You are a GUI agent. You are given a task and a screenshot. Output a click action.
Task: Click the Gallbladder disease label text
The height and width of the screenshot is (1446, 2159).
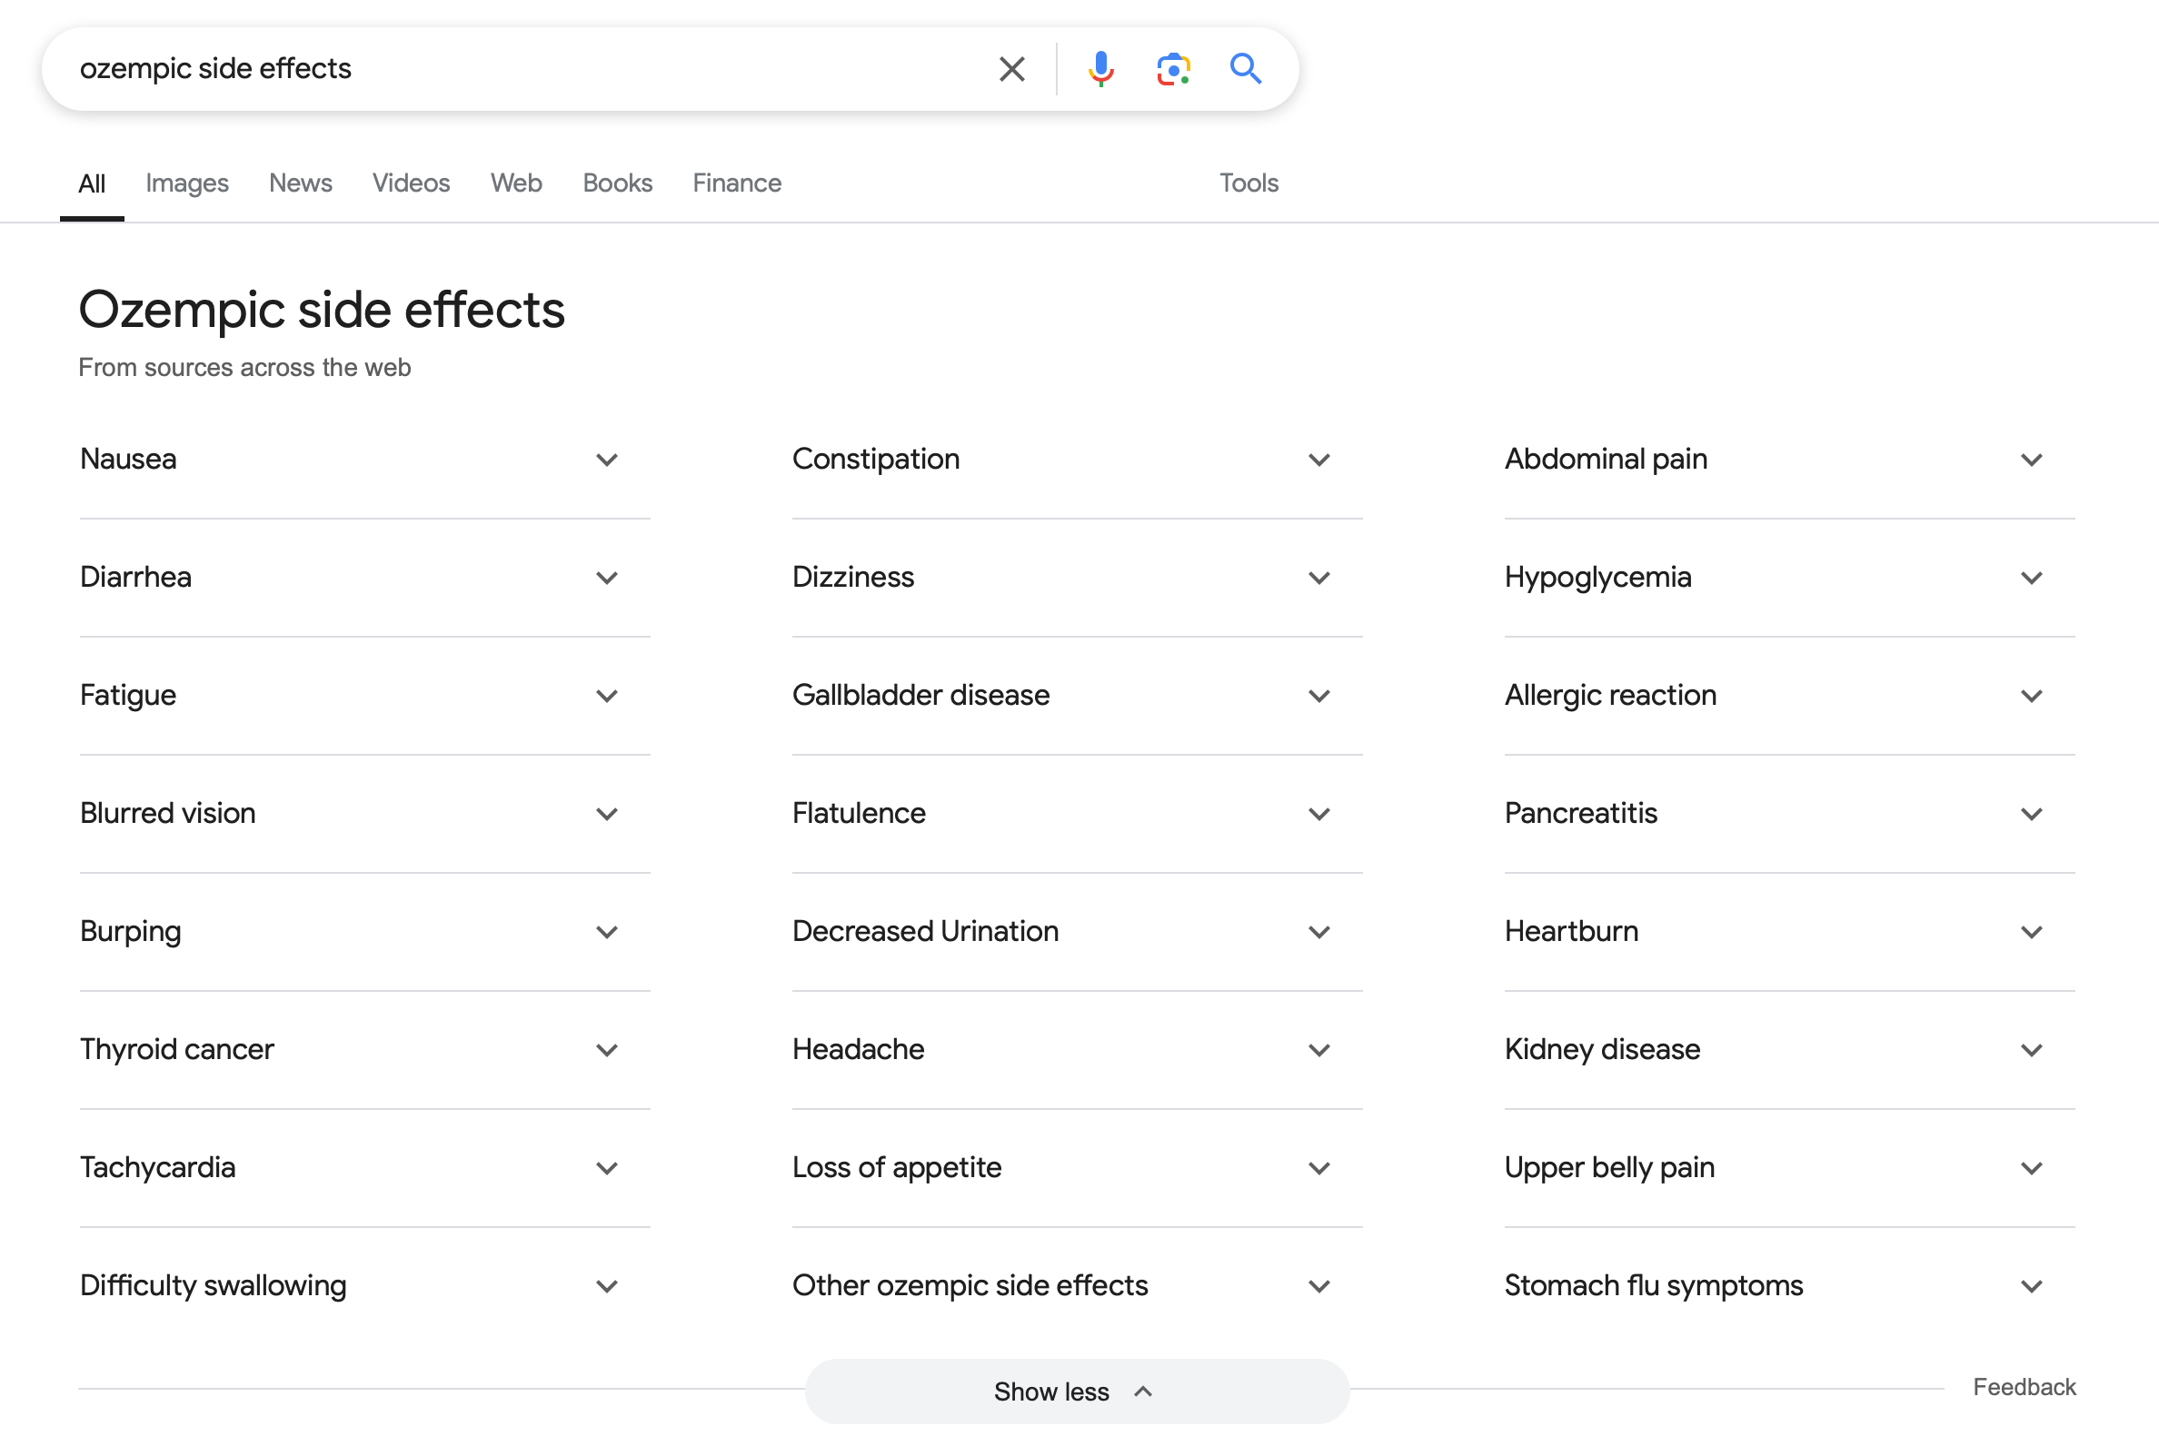tap(920, 696)
